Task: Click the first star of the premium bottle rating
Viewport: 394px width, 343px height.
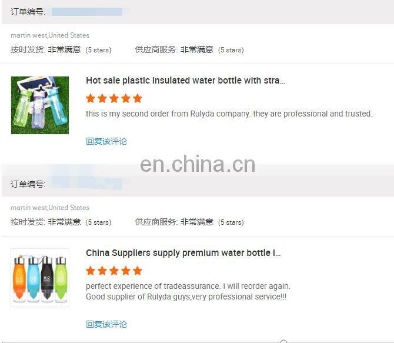Action: (91, 271)
